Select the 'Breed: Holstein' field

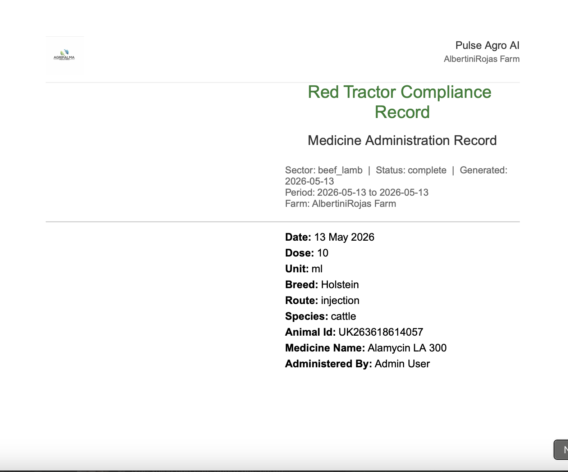pos(322,285)
